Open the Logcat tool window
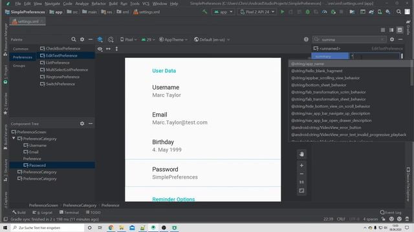The width and height of the screenshot is (414, 232). pyautogui.click(x=43, y=212)
